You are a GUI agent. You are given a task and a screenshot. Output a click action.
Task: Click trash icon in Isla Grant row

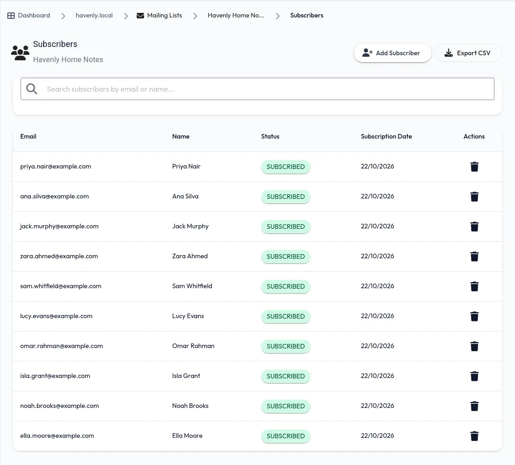pos(474,376)
